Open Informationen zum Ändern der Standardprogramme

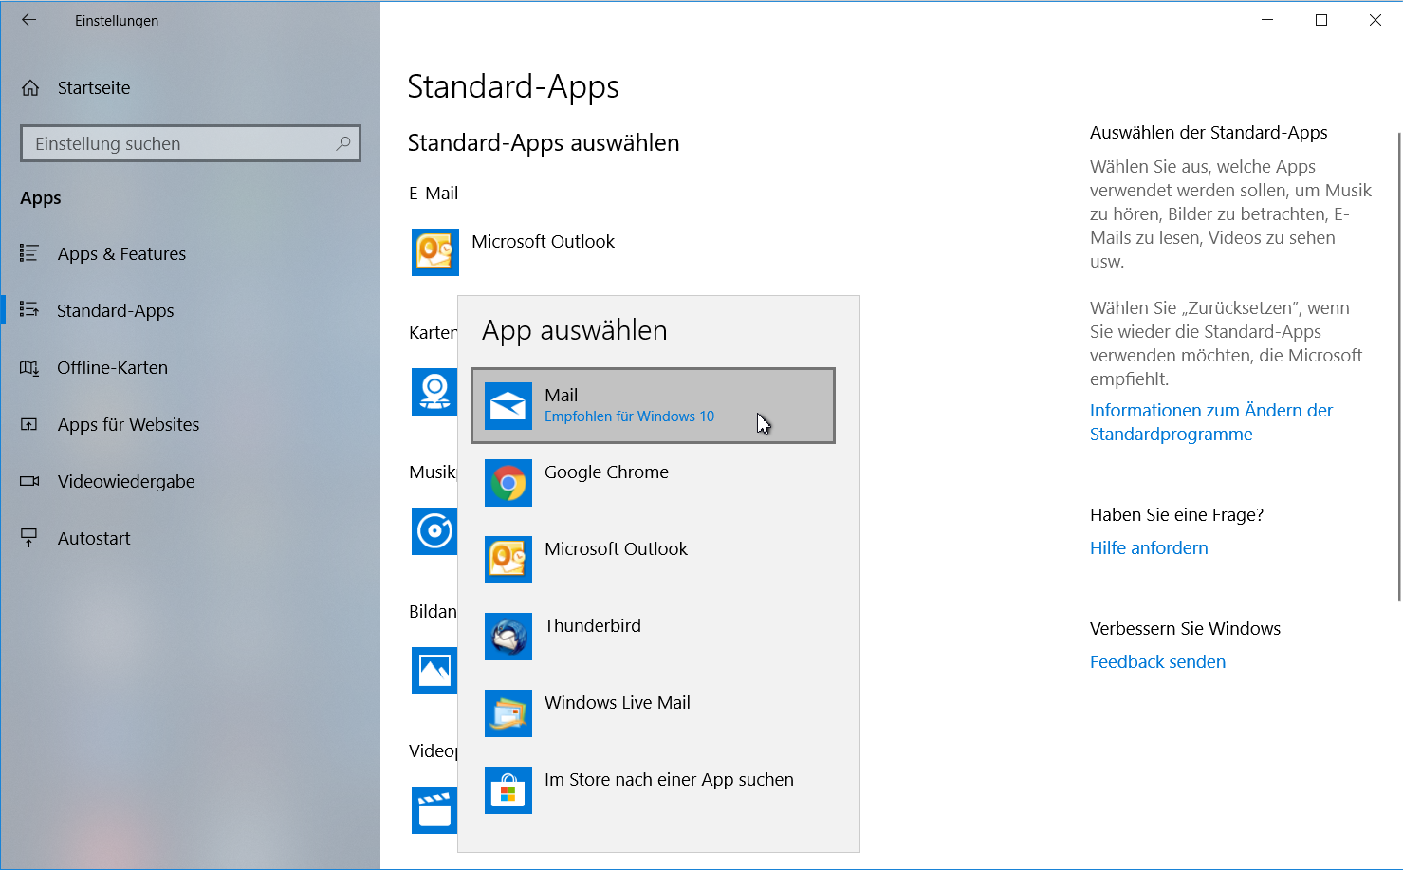(x=1210, y=421)
